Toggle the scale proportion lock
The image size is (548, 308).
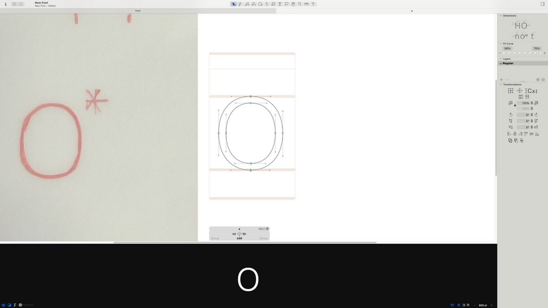point(515,105)
